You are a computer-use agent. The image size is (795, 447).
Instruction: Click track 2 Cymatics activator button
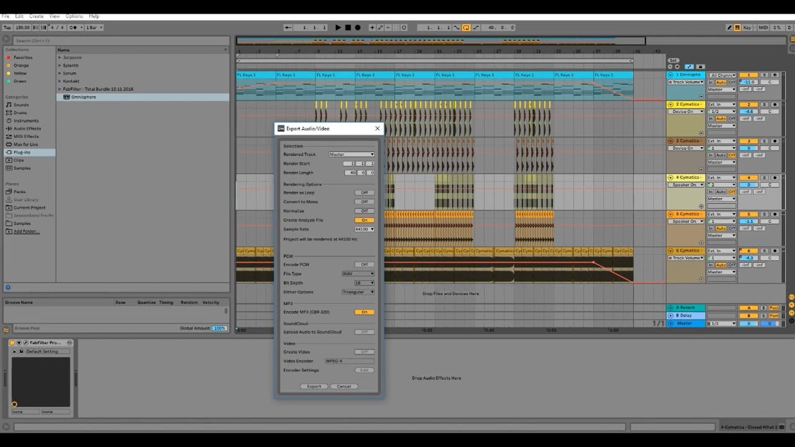(x=749, y=105)
